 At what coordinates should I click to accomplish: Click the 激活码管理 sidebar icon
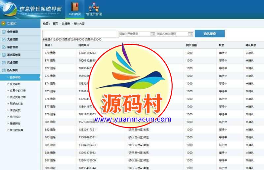pos(4,55)
